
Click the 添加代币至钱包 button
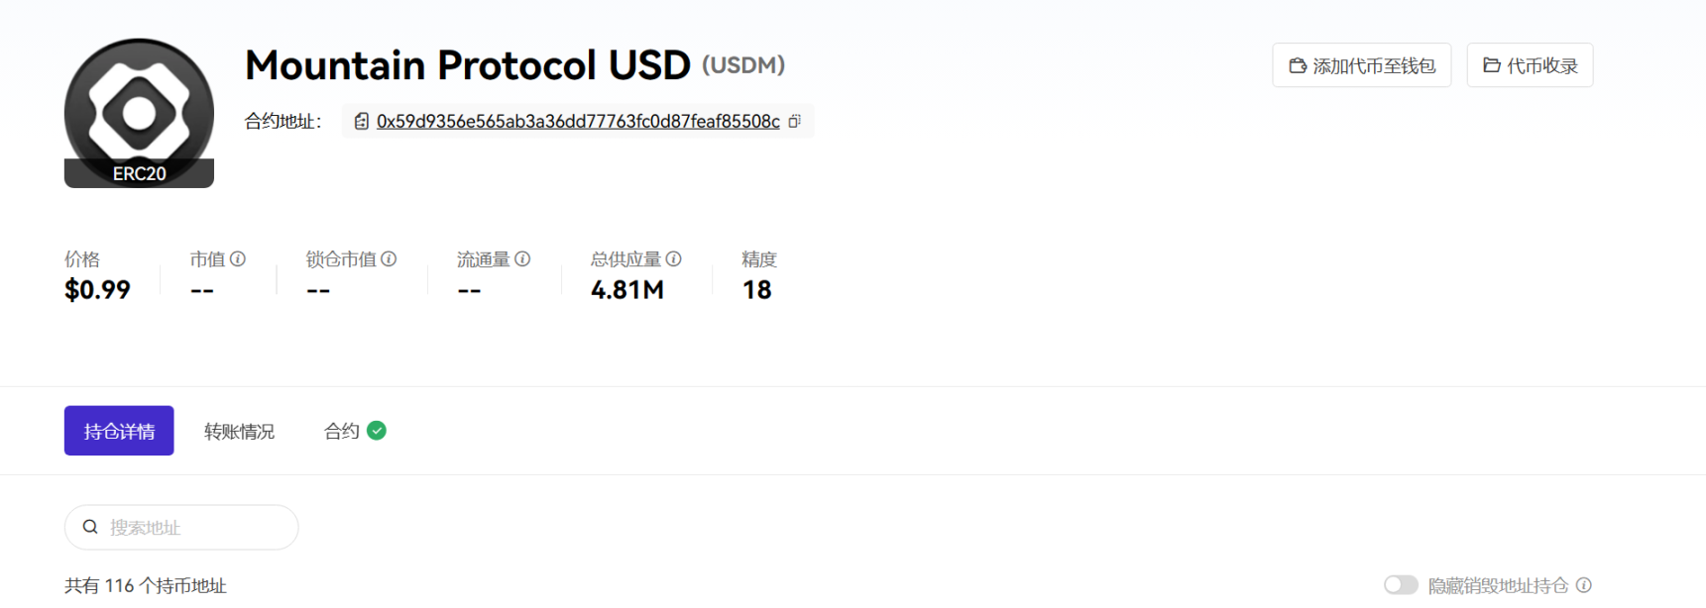pos(1361,65)
